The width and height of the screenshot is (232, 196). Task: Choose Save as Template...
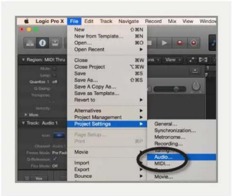pyautogui.click(x=107, y=93)
